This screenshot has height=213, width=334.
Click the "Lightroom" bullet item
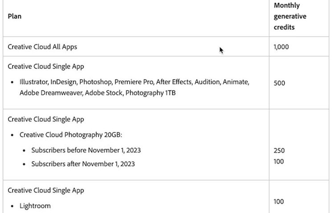pos(35,206)
